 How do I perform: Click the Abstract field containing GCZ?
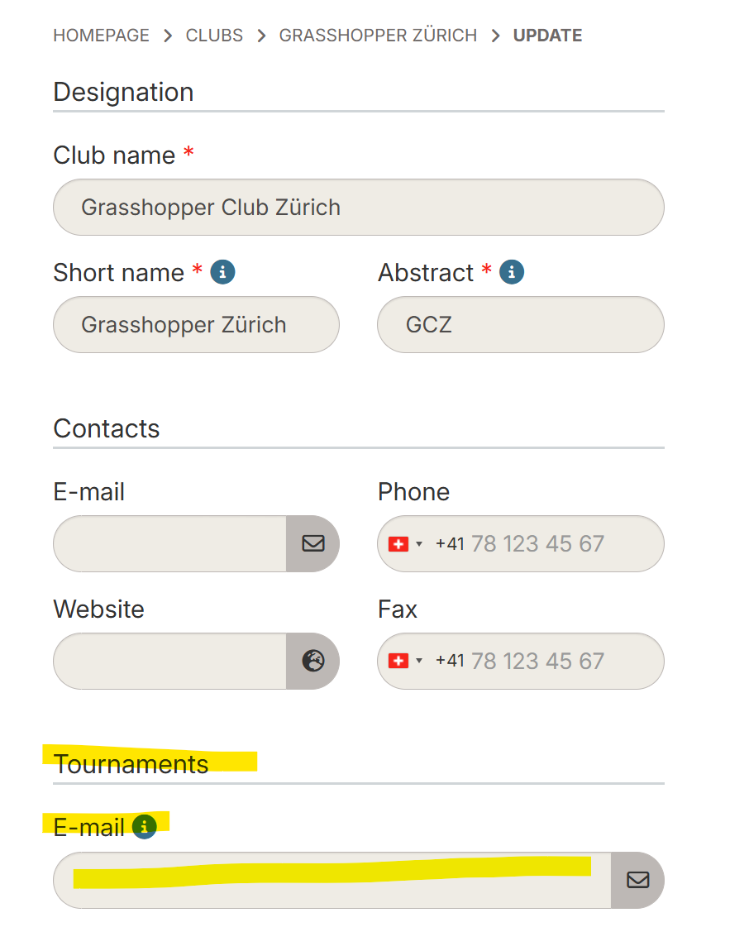click(x=520, y=324)
